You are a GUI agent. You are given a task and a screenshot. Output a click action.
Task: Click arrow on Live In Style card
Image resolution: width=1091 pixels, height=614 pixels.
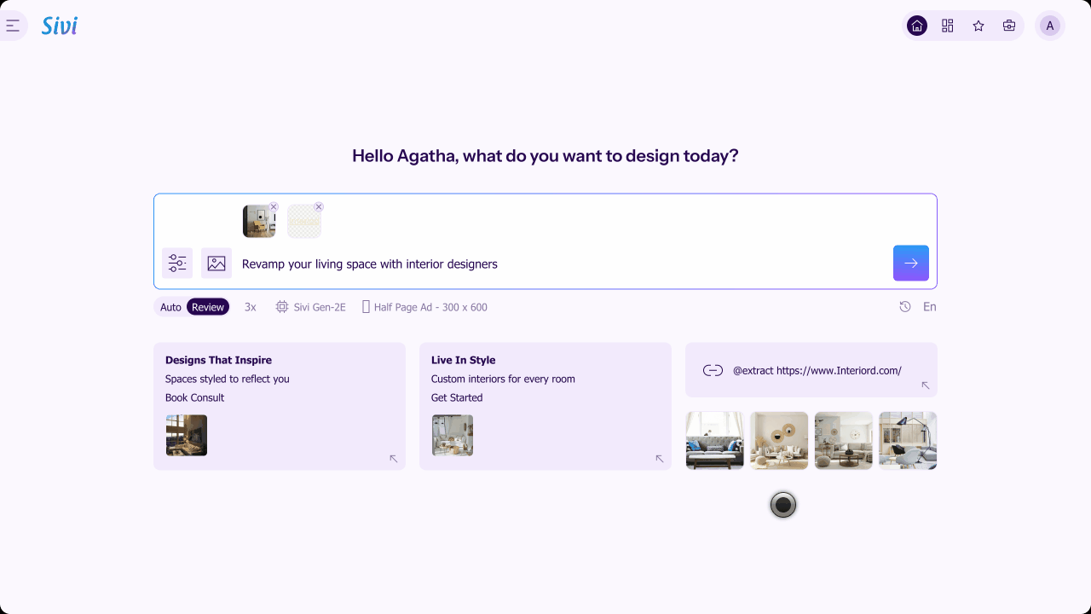click(x=660, y=459)
